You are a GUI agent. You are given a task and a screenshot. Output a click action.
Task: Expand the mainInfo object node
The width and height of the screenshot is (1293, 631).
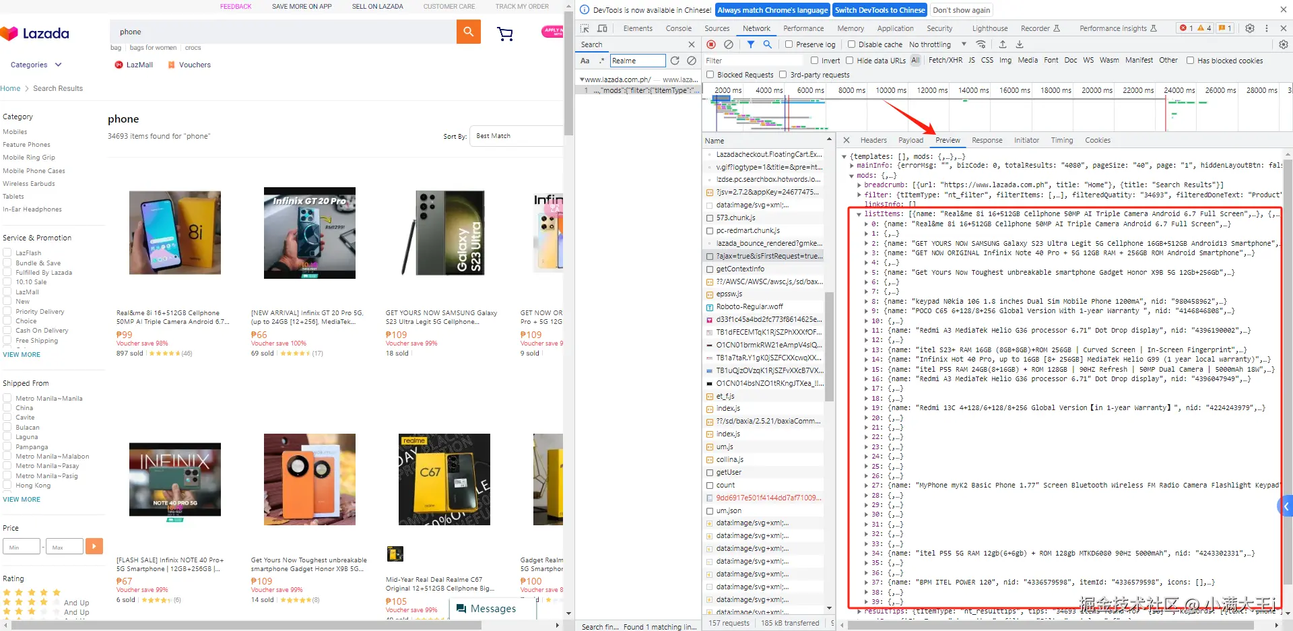[x=853, y=166]
